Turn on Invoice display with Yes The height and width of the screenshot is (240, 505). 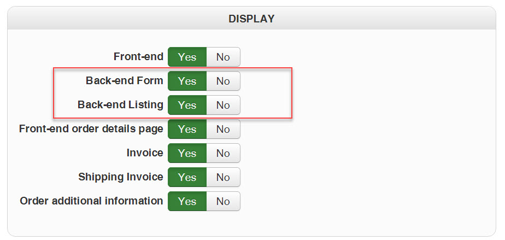click(x=187, y=153)
